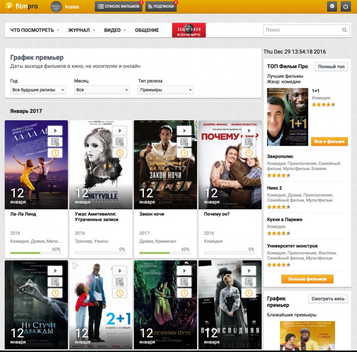Click clock icon on Преисподняя poster
Viewport: 357px width, 352px height.
pyautogui.click(x=249, y=293)
